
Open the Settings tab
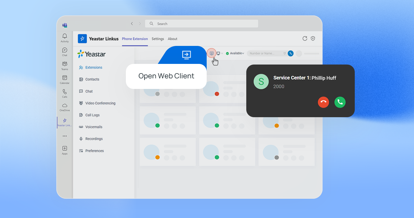coord(158,39)
